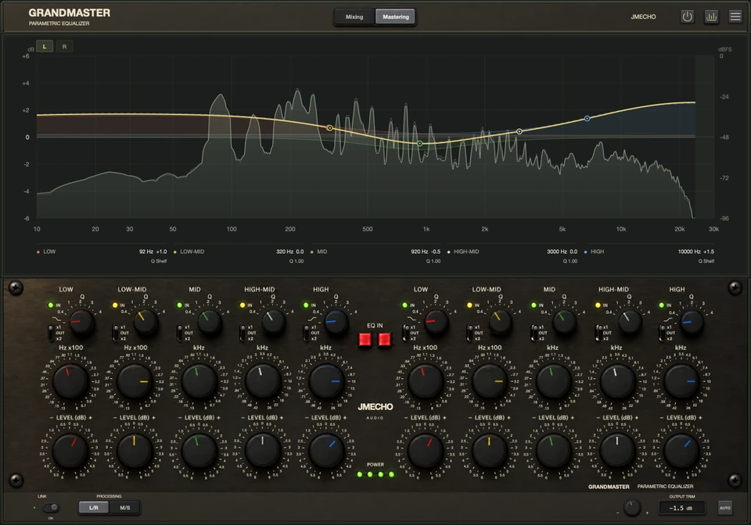Open the spectrum analyzer settings icon

pos(711,16)
